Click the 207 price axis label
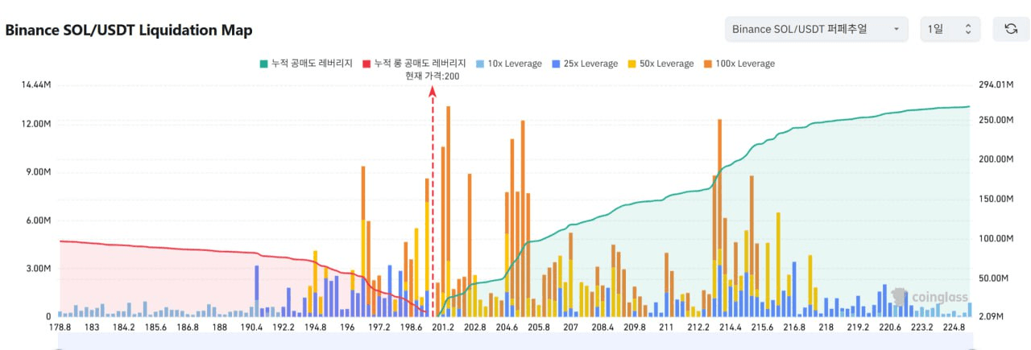1031x350 pixels. [571, 328]
